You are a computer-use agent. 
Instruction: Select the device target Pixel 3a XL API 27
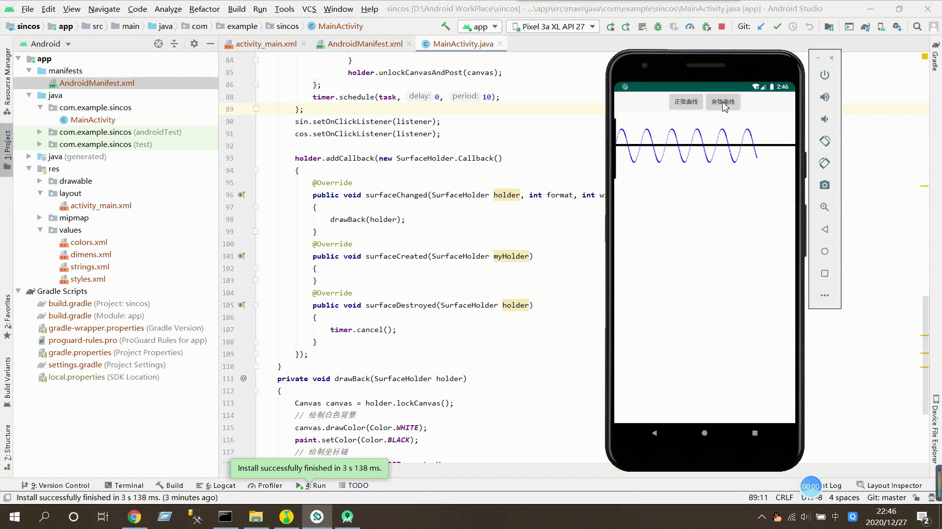[552, 26]
